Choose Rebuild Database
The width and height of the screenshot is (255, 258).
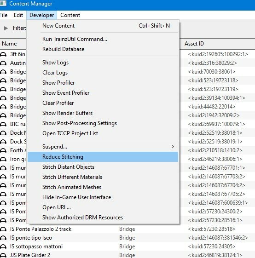(x=103, y=49)
